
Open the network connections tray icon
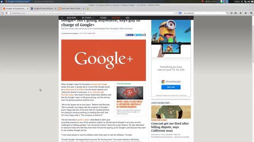click(245, 2)
